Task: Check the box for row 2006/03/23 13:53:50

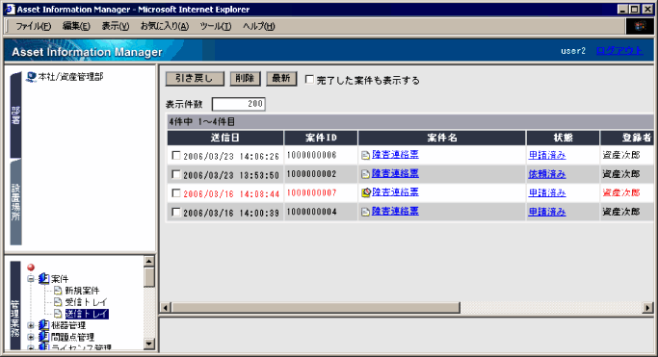Action: click(176, 174)
